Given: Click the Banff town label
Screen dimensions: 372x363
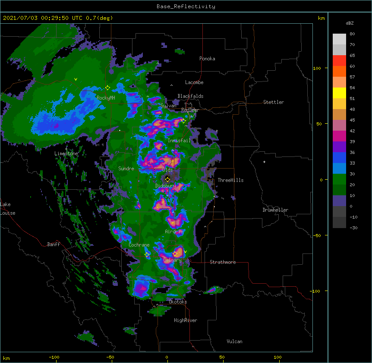Looking at the screenshot, I should (x=54, y=244).
